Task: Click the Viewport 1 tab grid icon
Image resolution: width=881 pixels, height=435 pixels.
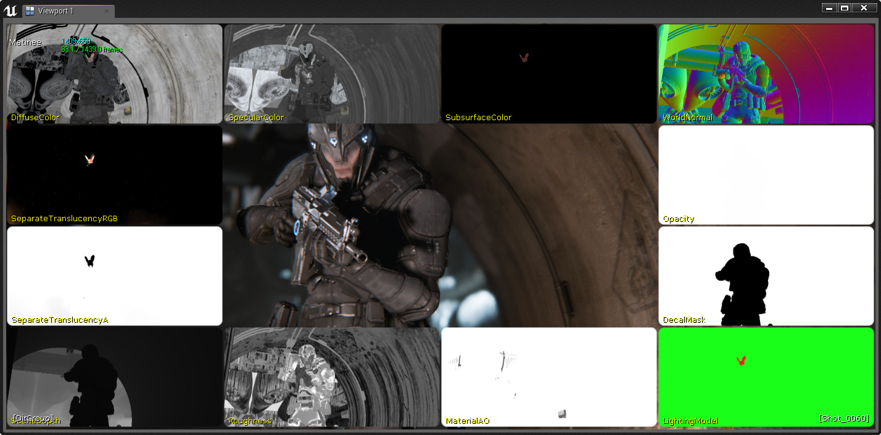Action: (x=30, y=10)
